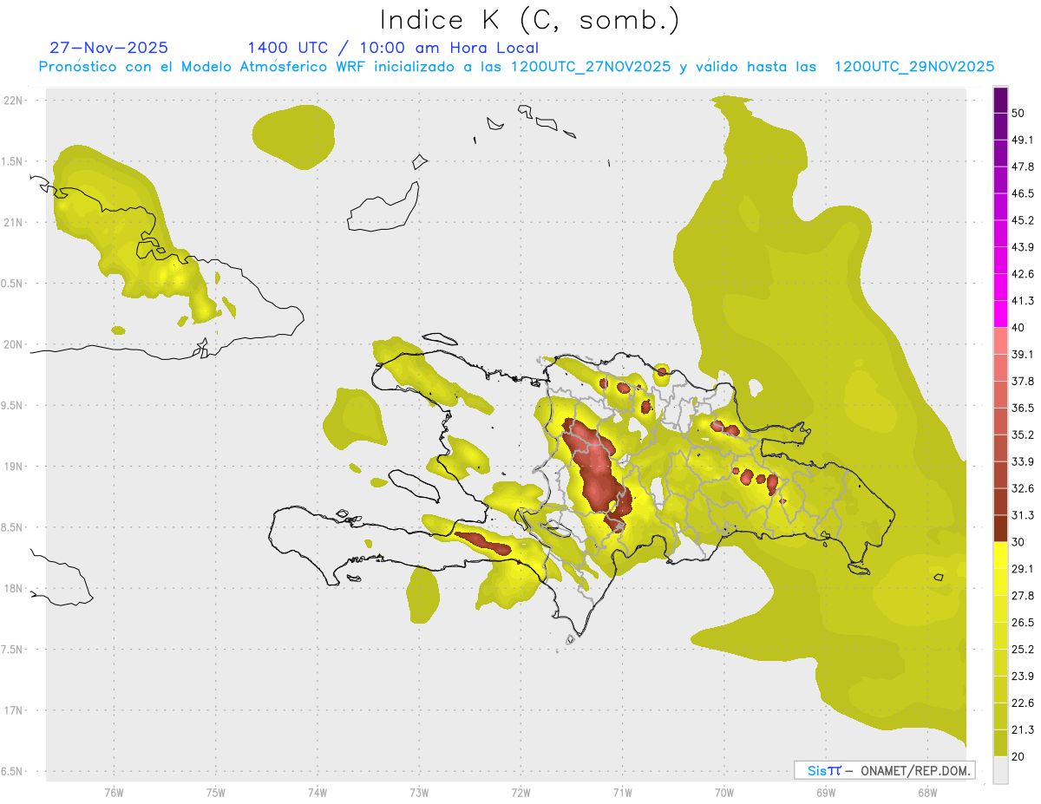Click the '25.2' colorbar label

pos(1023,649)
